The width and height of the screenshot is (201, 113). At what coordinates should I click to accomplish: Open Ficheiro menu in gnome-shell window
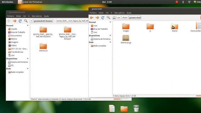click(x=93, y=13)
